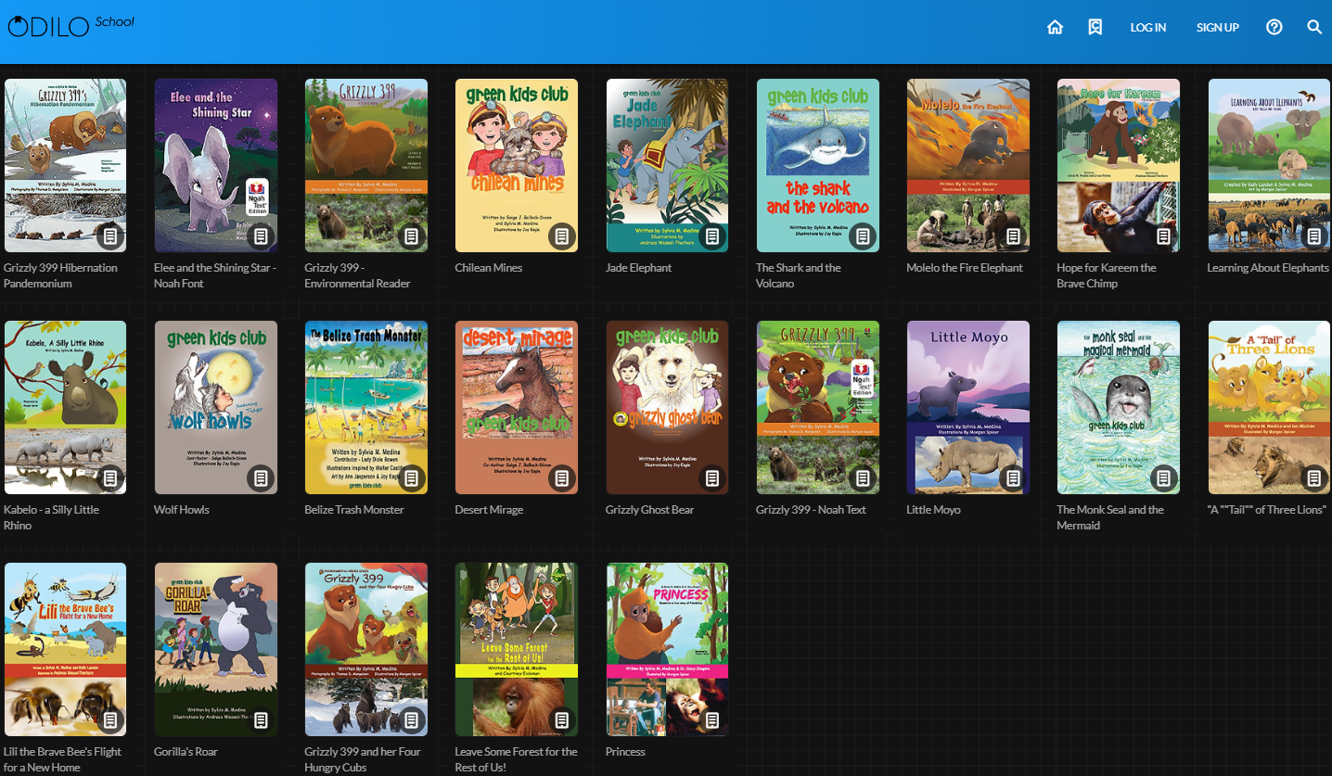The image size is (1332, 776).
Task: Open the Desert Mirage title link
Action: pyautogui.click(x=489, y=510)
